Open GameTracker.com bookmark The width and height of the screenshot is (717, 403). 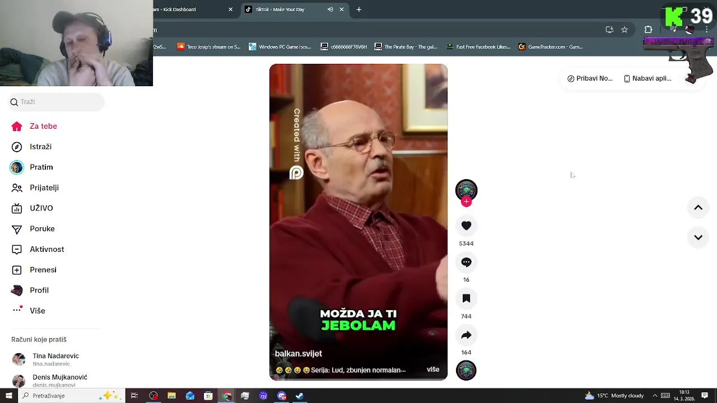click(x=551, y=47)
